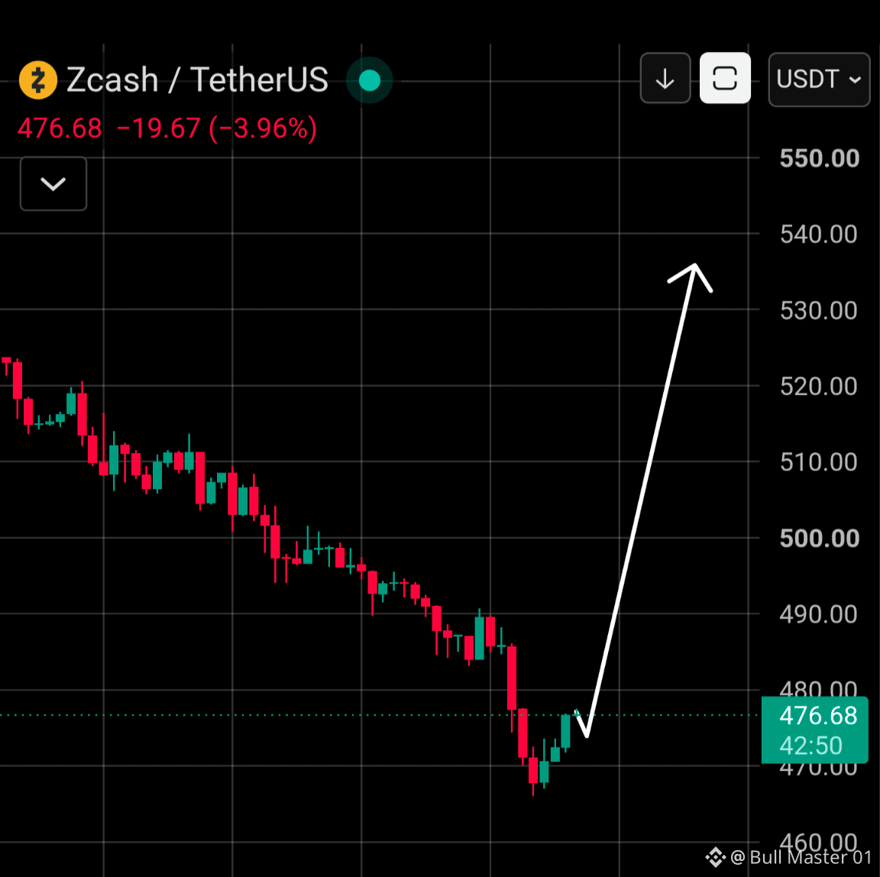Click the Zcash coin logo icon

[x=38, y=80]
